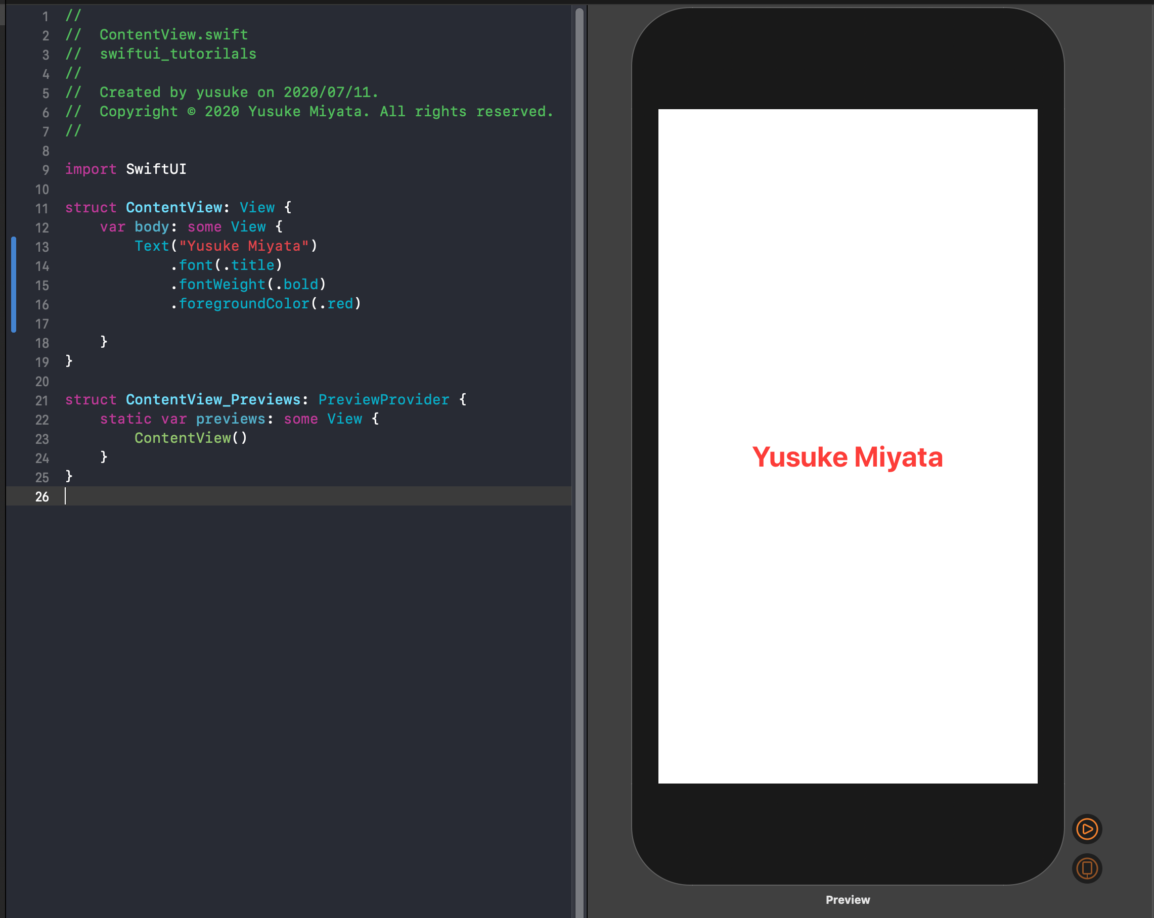The image size is (1154, 918).
Task: Click line number 13 in the gutter
Action: click(42, 247)
